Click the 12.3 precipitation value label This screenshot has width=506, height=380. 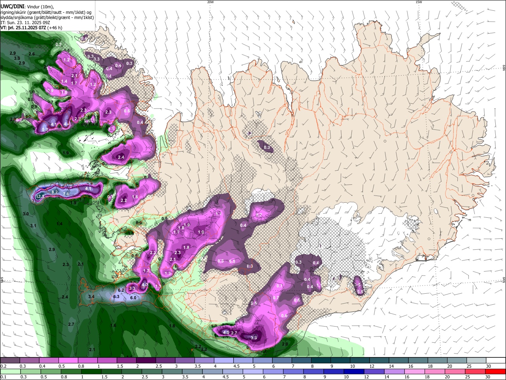point(40,196)
